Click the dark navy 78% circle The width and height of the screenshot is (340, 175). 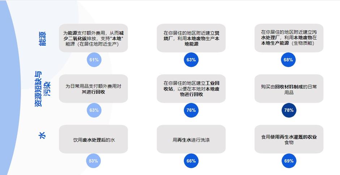289,110
